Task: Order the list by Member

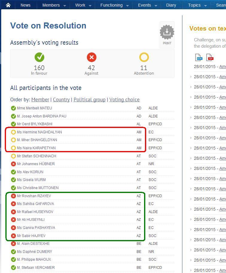Action: click(x=40, y=99)
